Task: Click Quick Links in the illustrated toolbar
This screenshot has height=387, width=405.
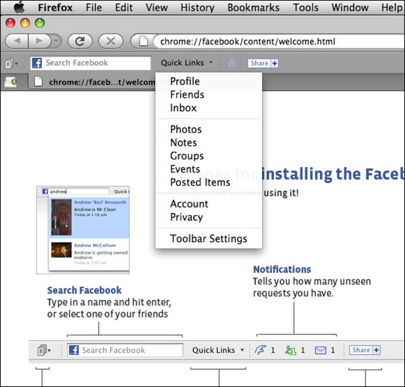Action: click(218, 350)
